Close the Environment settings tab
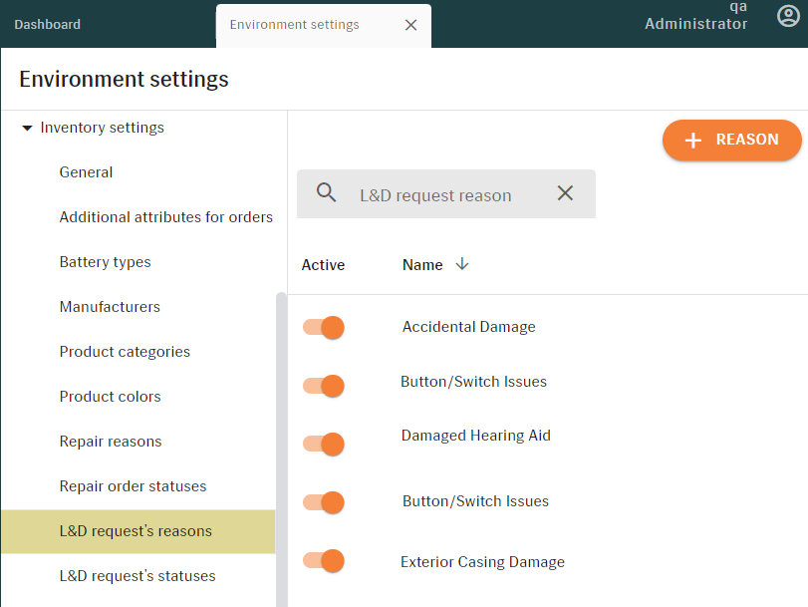 click(x=410, y=25)
